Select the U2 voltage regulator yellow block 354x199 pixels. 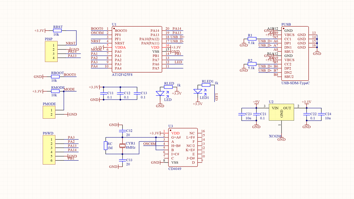click(x=281, y=112)
